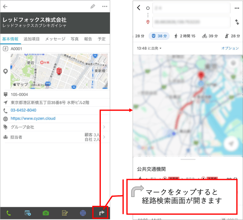Image resolution: width=243 pixels, height=220 pixels.
Task: Open オプション route options
Action: [230, 48]
